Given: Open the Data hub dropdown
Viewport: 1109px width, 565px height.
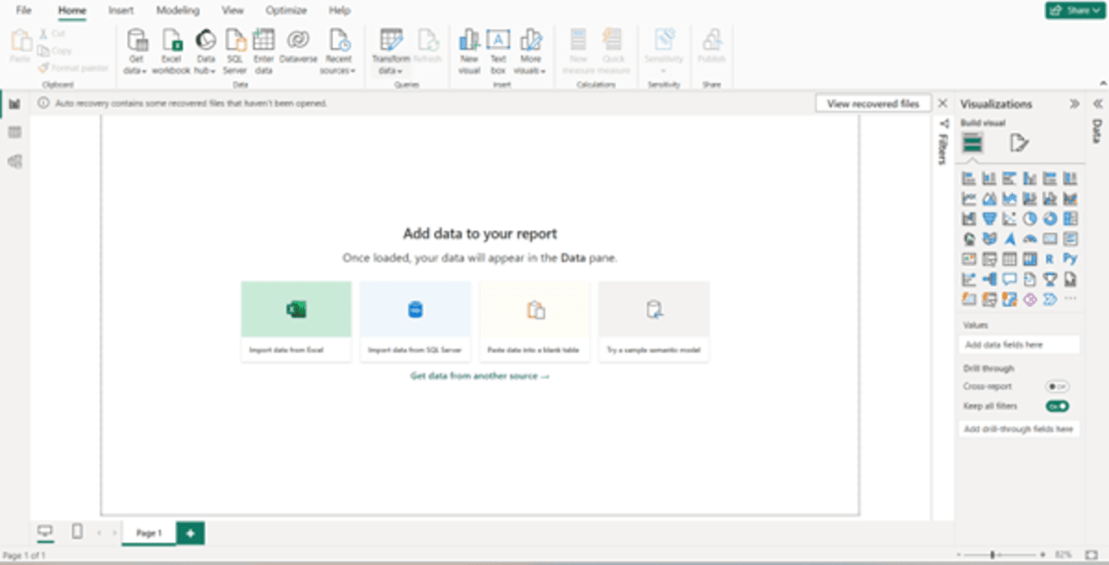Looking at the screenshot, I should 205,51.
